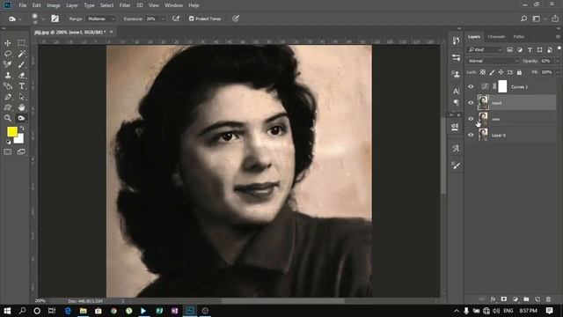
Task: Click the foreground yellow color swatch
Action: 11,131
